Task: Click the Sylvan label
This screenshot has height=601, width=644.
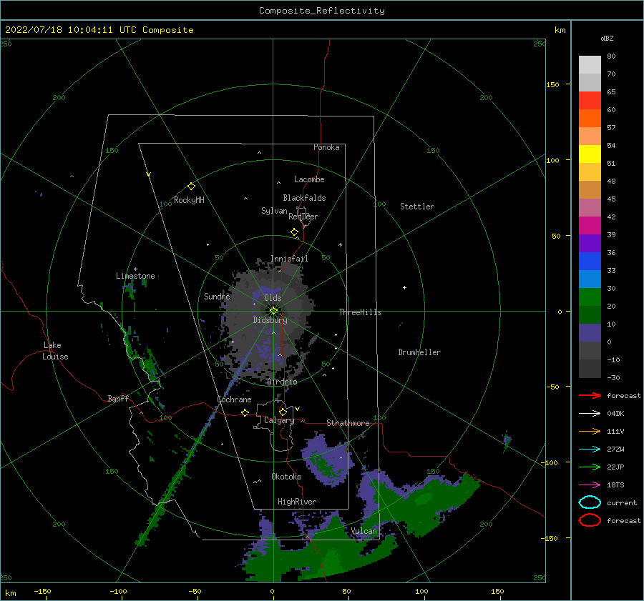Action: coord(274,211)
